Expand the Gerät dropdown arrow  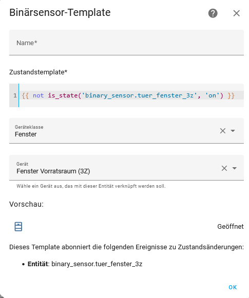click(235, 168)
